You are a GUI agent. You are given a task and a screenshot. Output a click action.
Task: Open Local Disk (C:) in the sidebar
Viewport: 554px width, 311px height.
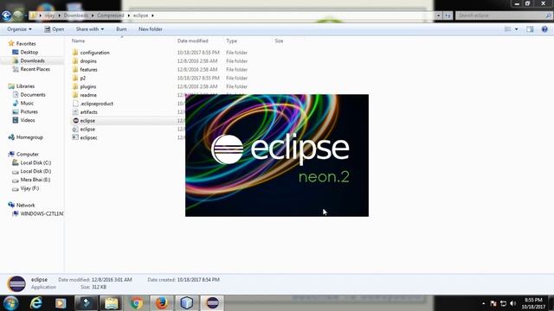(x=35, y=162)
